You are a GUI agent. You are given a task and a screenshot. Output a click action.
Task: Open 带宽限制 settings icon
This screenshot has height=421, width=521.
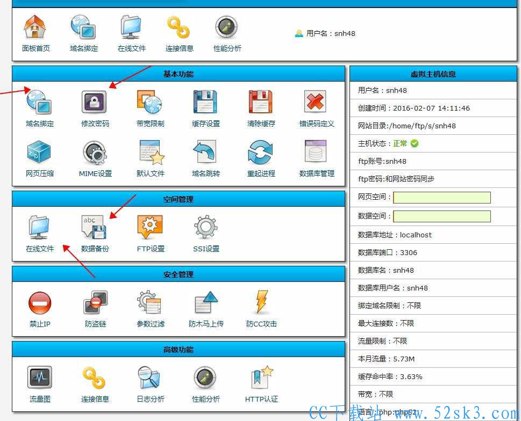150,102
